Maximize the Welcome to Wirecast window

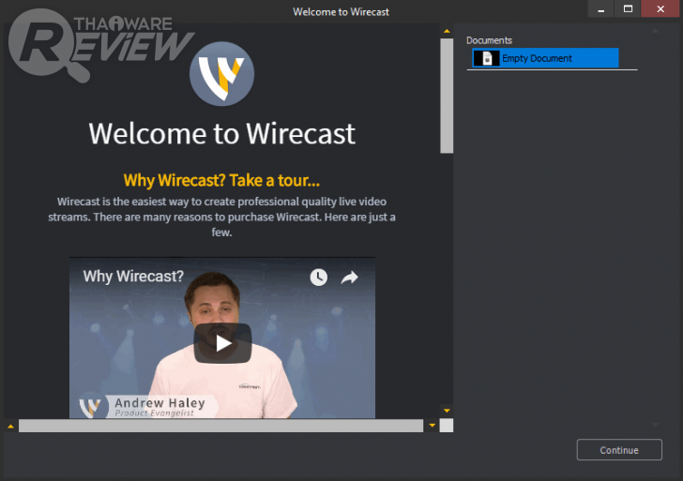point(628,8)
